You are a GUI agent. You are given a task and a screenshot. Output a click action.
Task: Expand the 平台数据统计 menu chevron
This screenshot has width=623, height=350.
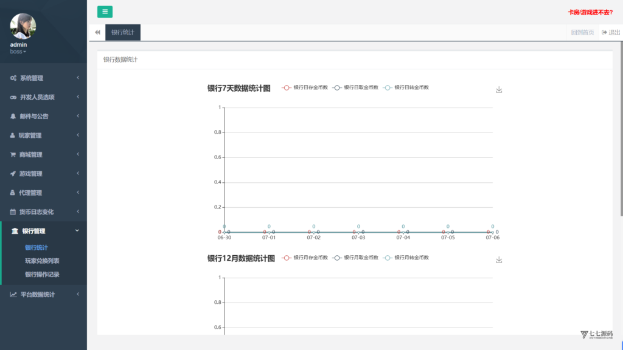click(78, 294)
